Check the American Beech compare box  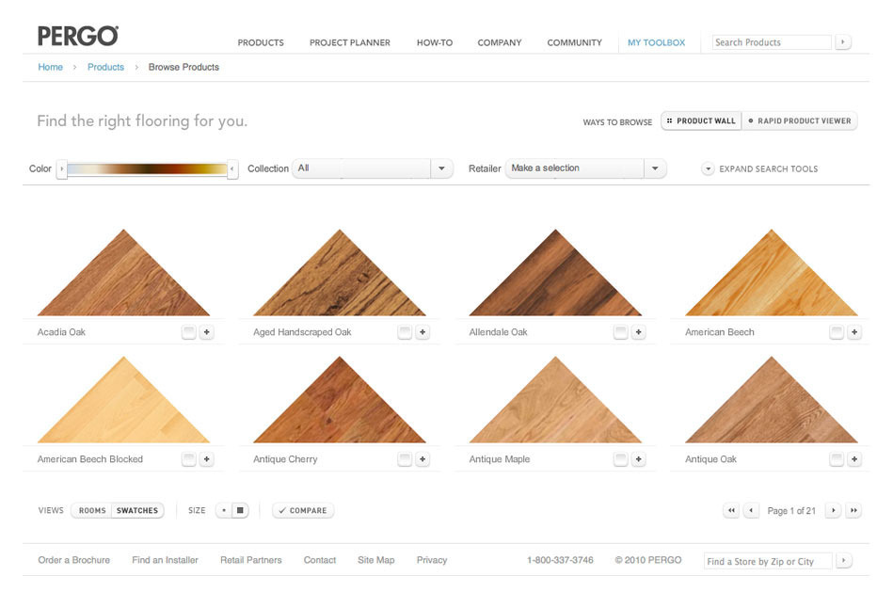pos(837,332)
